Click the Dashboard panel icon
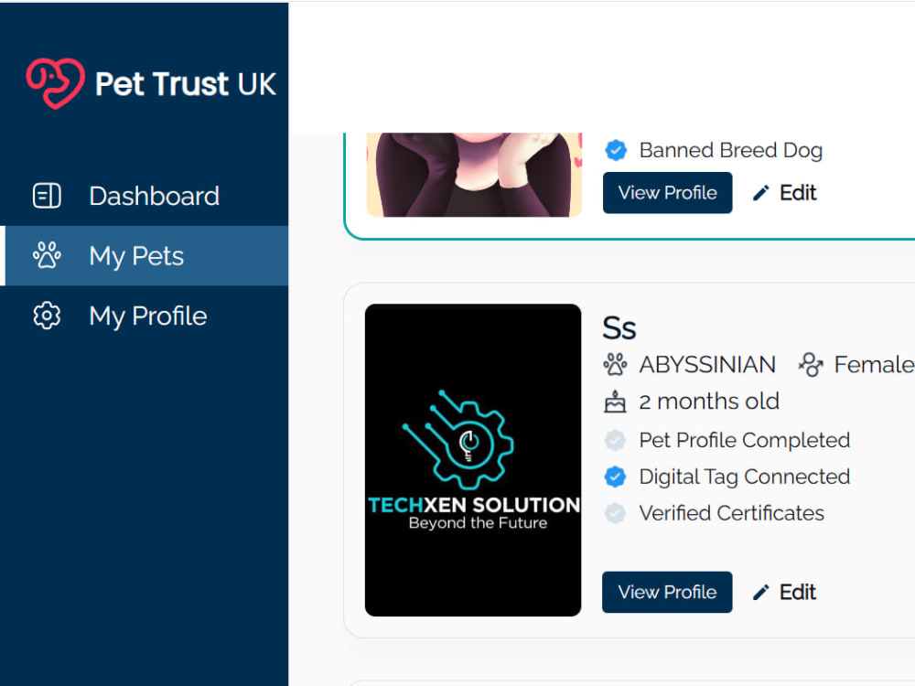Viewport: 915px width, 686px height. point(47,196)
